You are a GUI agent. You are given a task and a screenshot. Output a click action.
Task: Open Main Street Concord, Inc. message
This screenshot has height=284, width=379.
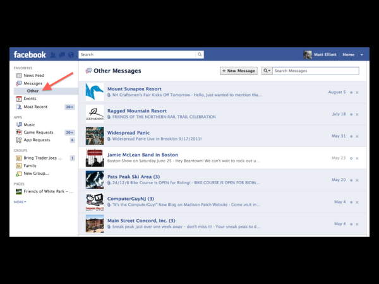click(222, 224)
